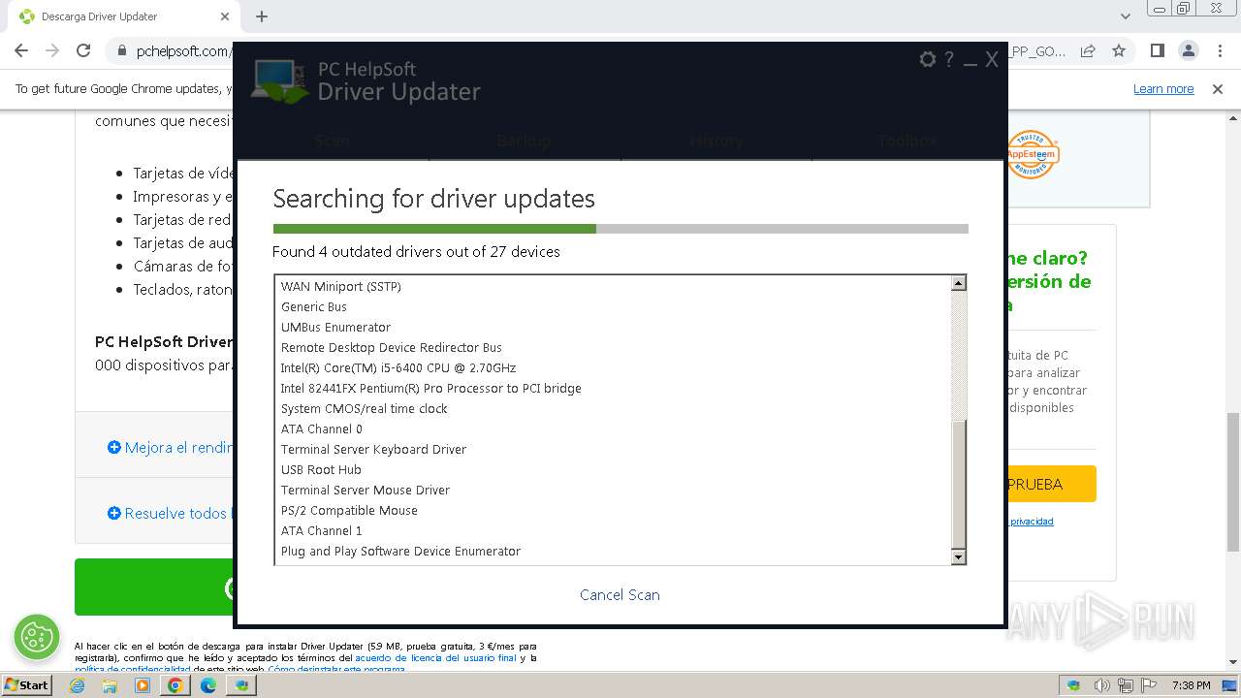Click the 7:38 PM clock

click(x=1191, y=685)
